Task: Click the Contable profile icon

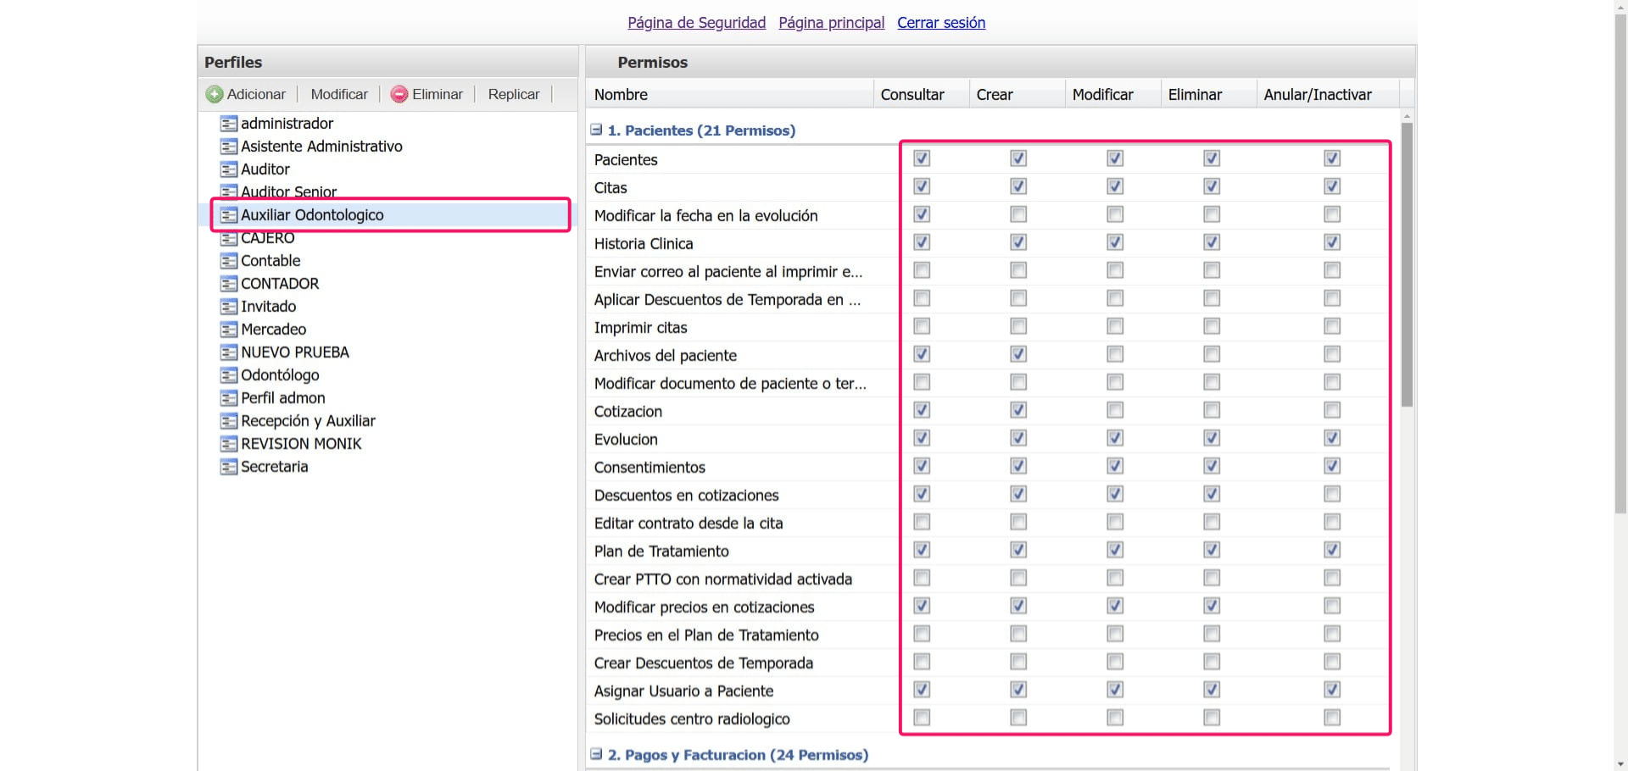Action: click(228, 261)
